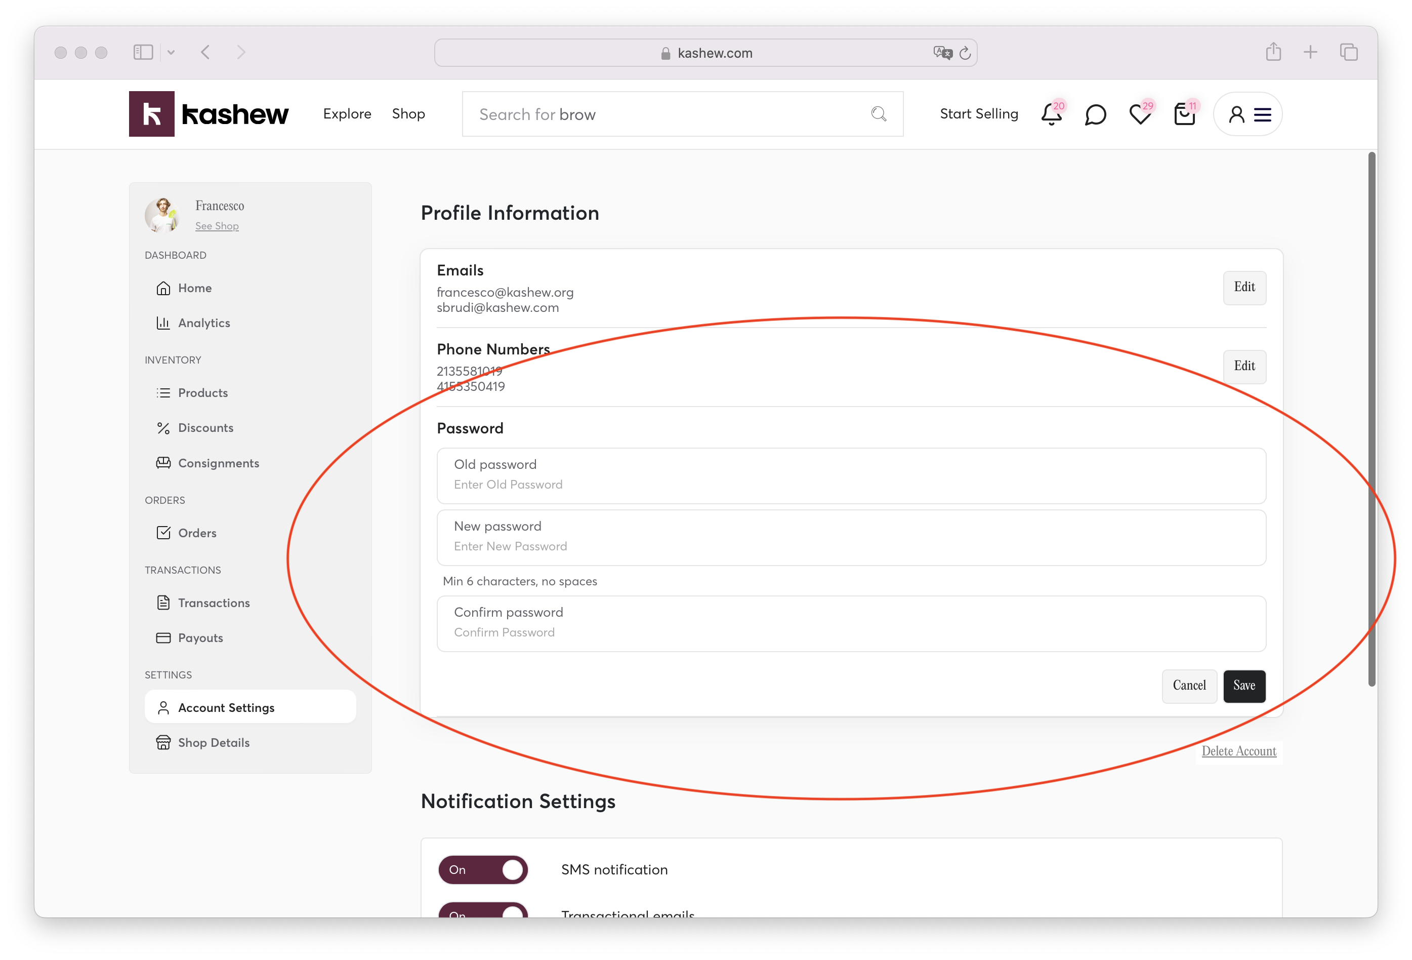
Task: Open the shopping bag cart icon
Action: tap(1184, 114)
